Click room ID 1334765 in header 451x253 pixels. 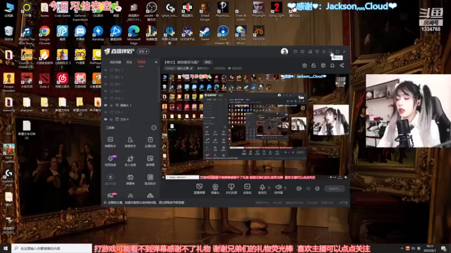(219, 68)
